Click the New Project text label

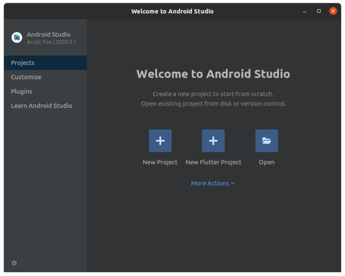coord(160,162)
